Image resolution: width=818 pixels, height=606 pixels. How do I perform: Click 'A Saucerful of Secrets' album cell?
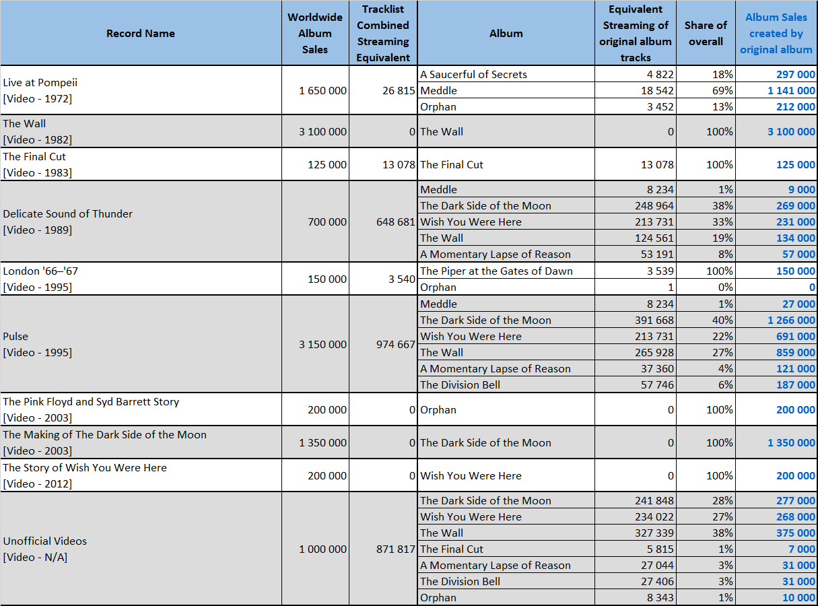506,74
